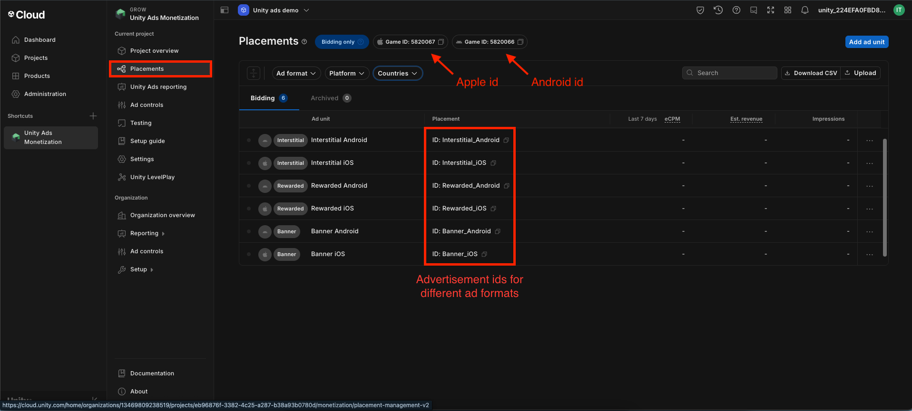Select Placements in the sidebar
The image size is (912, 411).
[x=161, y=69]
